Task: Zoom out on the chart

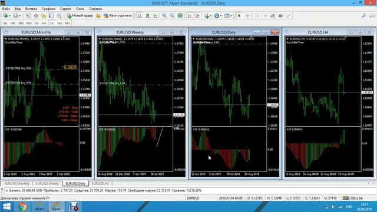Action: coord(172,16)
